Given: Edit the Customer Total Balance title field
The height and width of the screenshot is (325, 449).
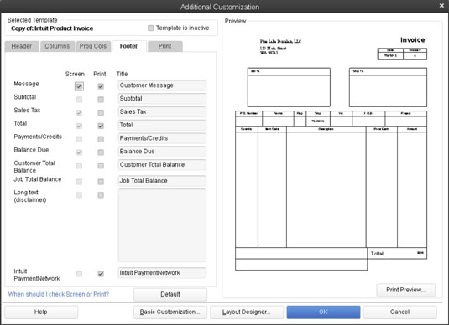Looking at the screenshot, I should [162, 165].
